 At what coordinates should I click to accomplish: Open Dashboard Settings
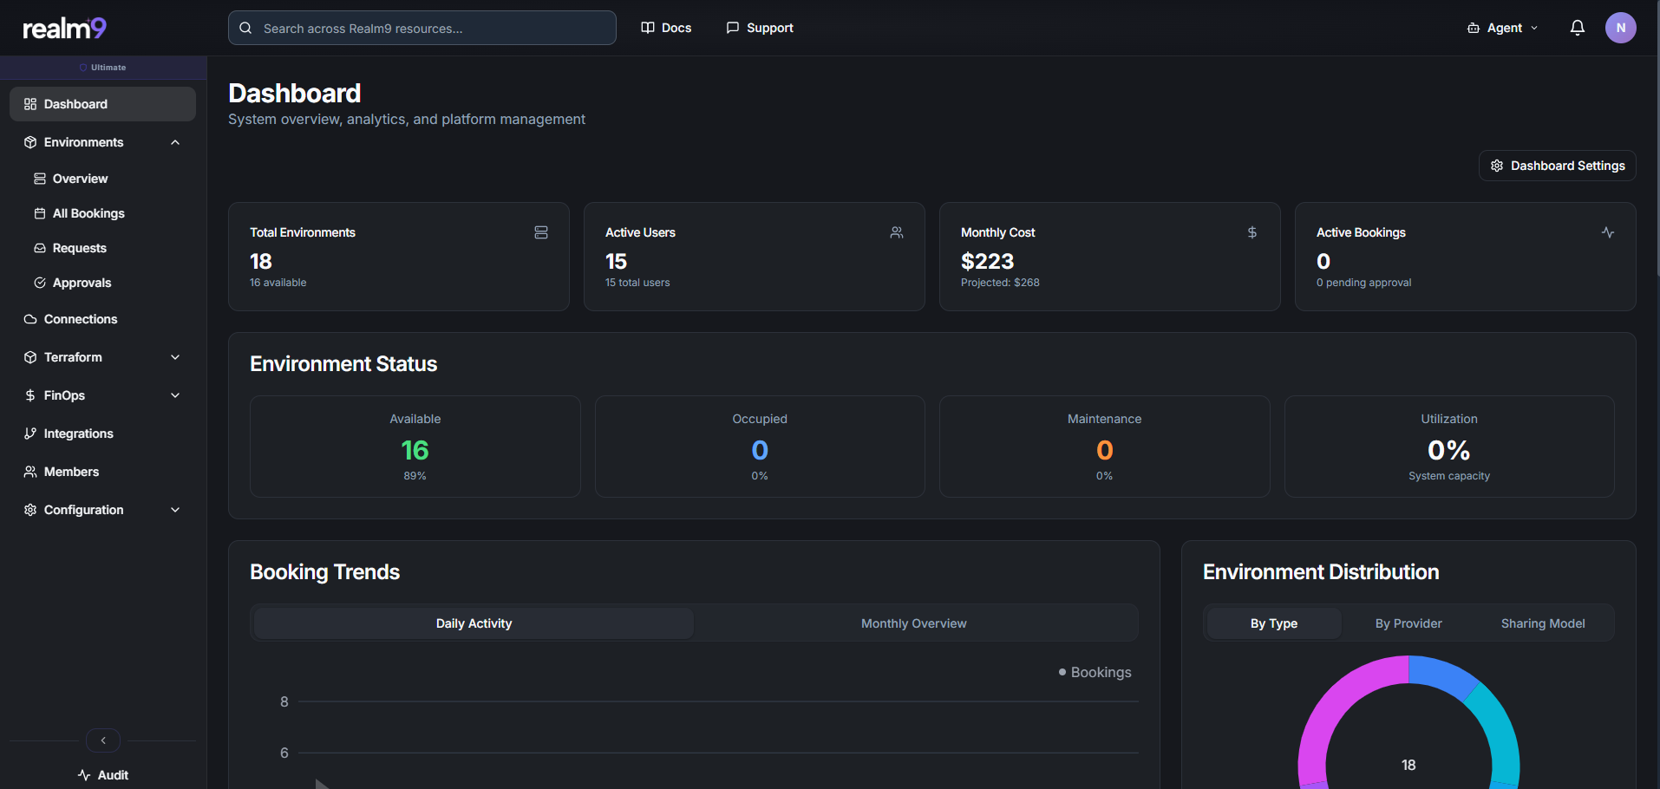(x=1557, y=166)
